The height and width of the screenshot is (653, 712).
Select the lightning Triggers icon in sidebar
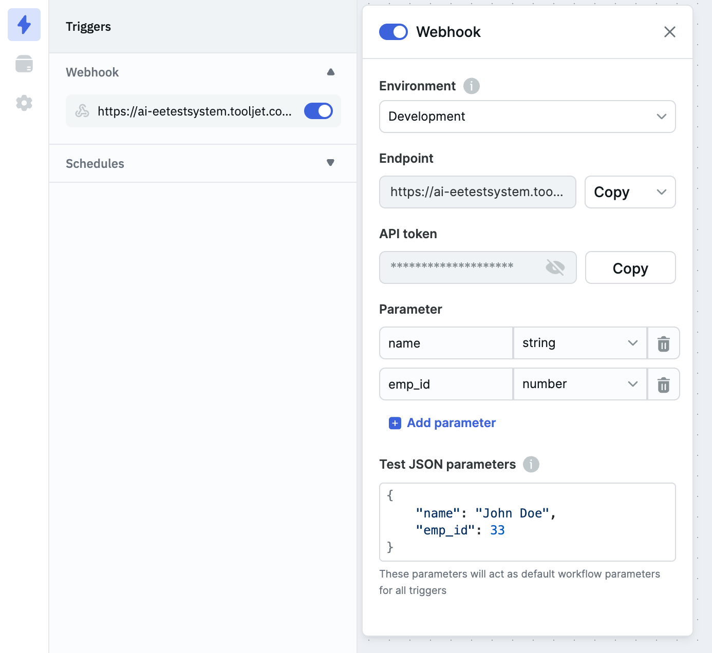point(24,24)
